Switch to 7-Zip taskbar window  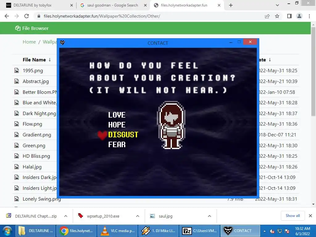pyautogui.click(x=200, y=231)
